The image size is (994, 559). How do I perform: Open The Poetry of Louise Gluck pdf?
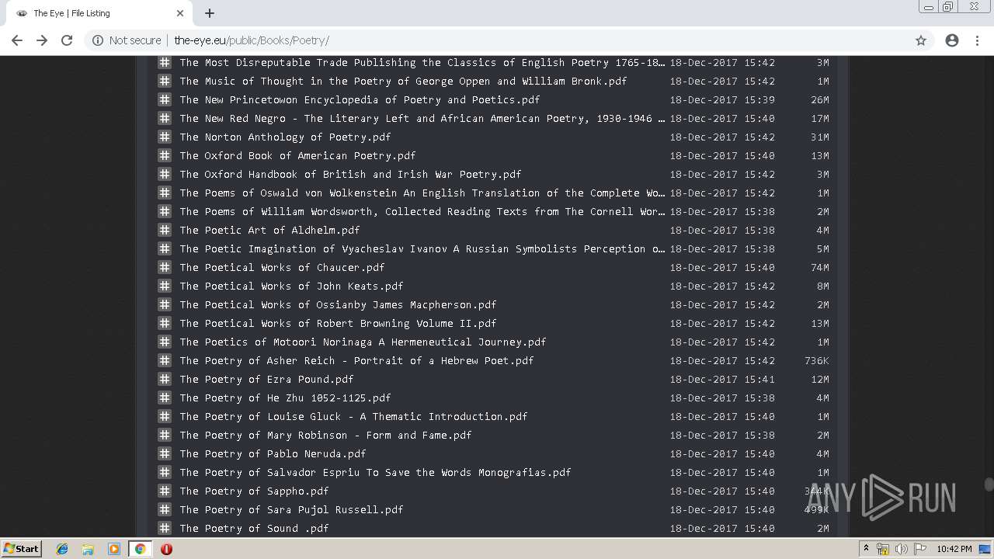pyautogui.click(x=353, y=417)
